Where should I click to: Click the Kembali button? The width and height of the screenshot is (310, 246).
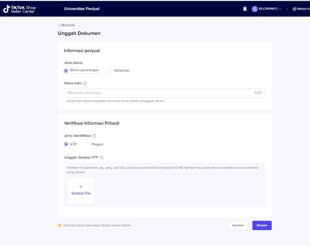coord(238,225)
